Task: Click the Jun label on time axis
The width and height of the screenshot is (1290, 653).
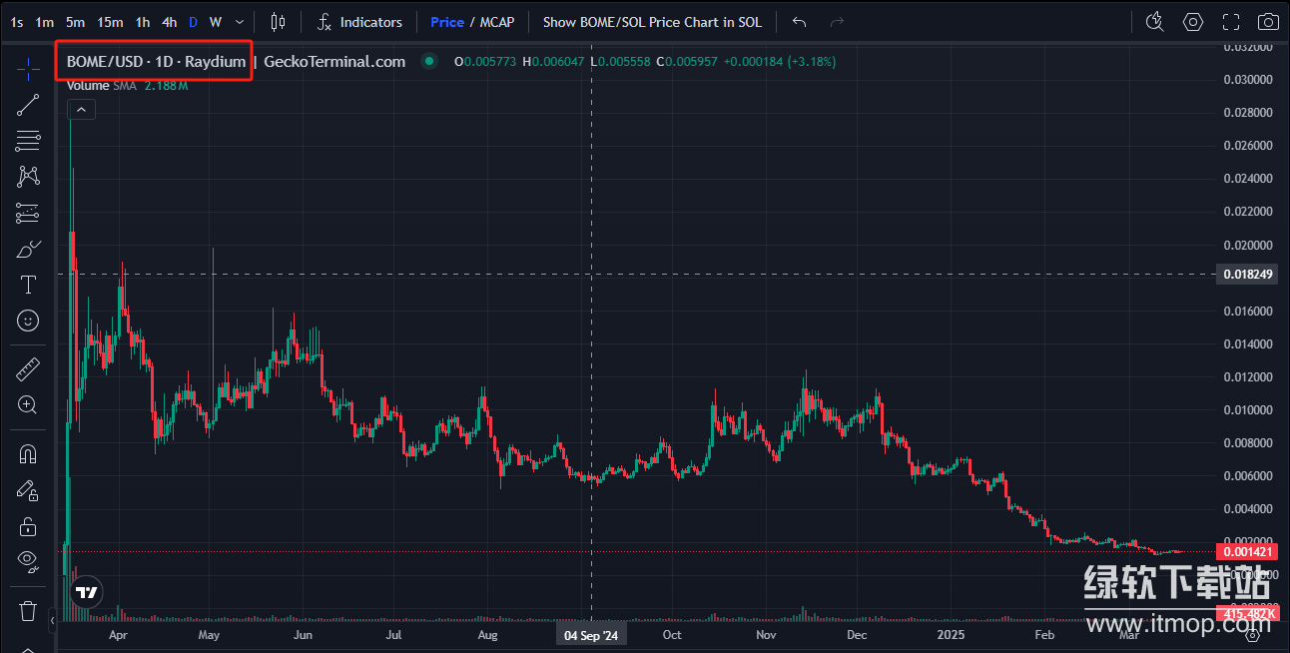Action: point(303,635)
